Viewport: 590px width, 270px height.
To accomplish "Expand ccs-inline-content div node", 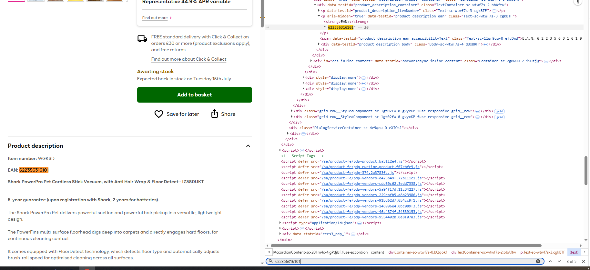I will tap(311, 61).
